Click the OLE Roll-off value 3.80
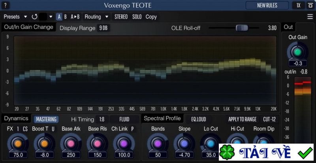 [272, 28]
